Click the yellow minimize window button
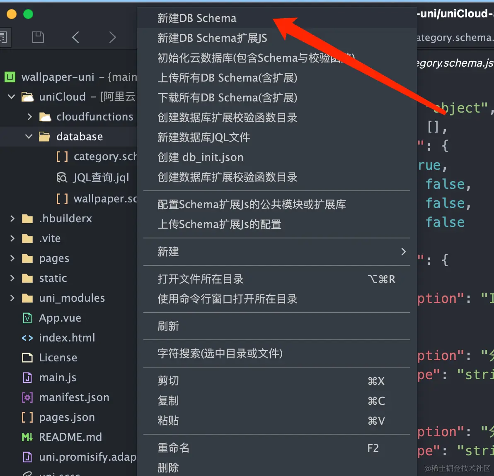 click(x=11, y=14)
